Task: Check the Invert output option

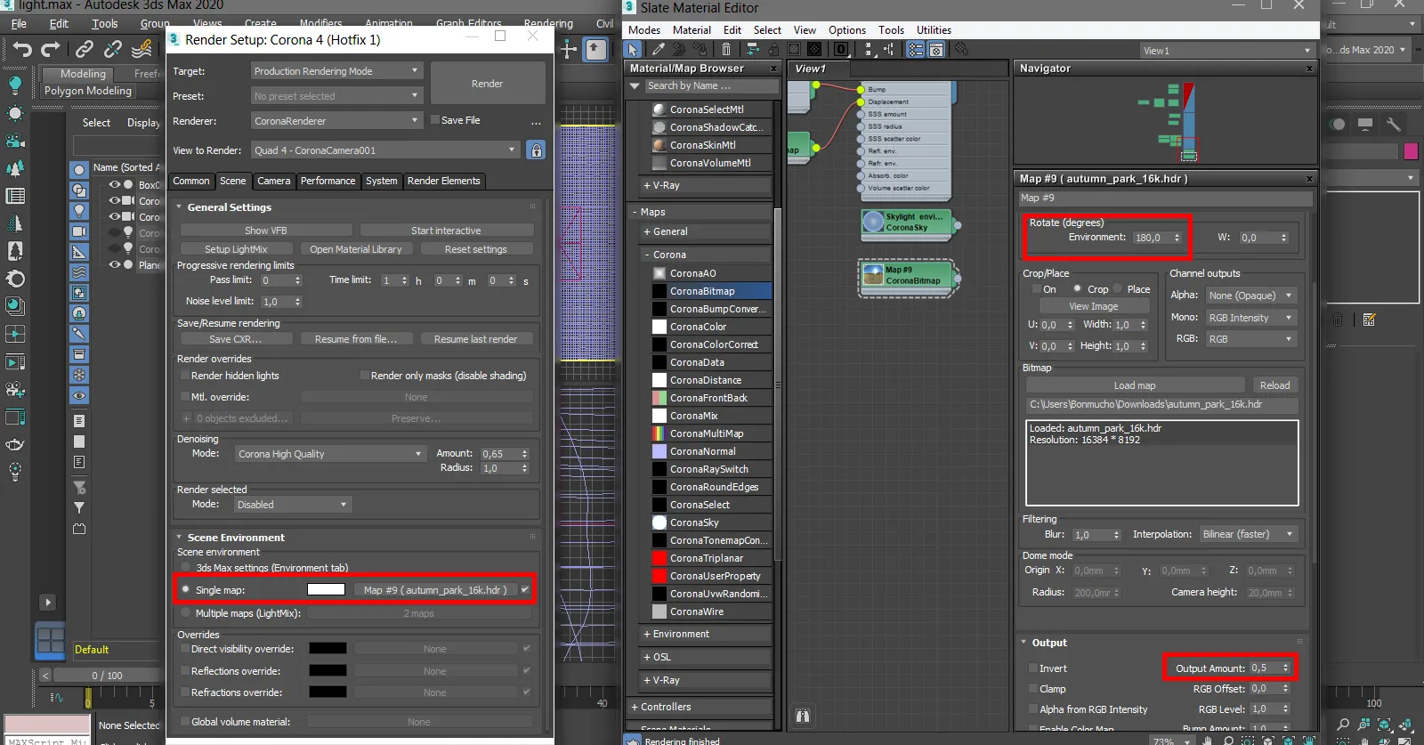Action: [x=1032, y=668]
